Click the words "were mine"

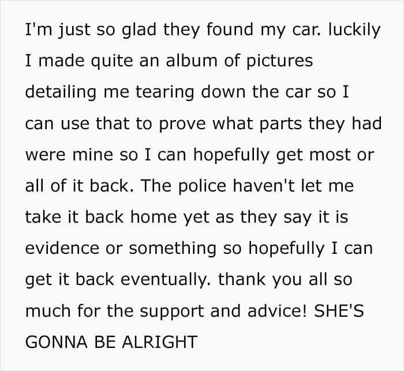click(x=69, y=155)
